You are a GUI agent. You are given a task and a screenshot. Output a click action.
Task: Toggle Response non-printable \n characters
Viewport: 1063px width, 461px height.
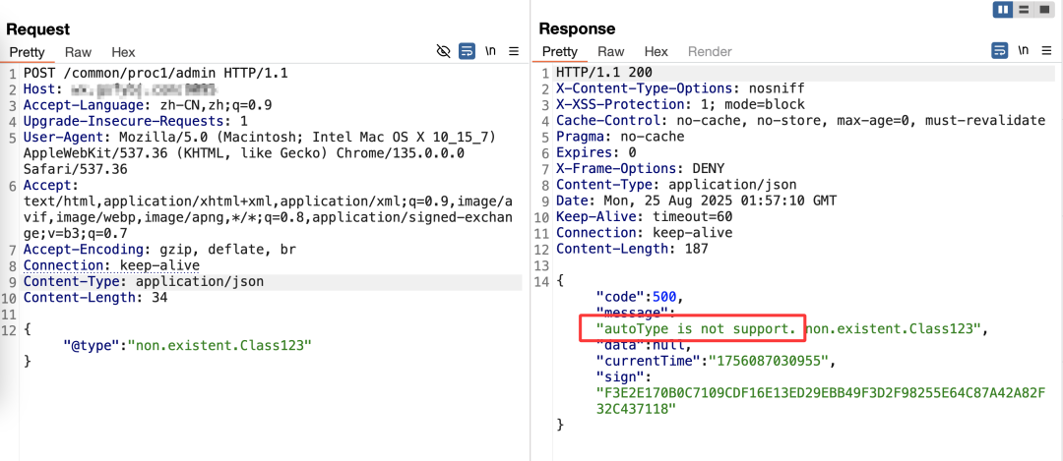tap(1023, 50)
